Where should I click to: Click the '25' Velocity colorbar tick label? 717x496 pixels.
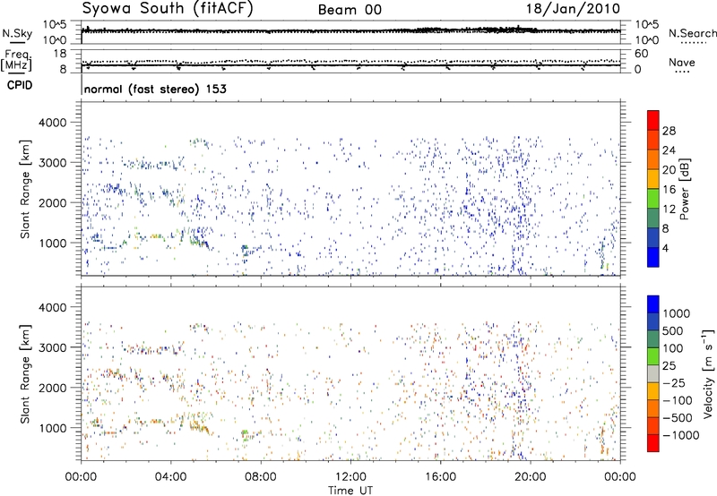coord(669,365)
